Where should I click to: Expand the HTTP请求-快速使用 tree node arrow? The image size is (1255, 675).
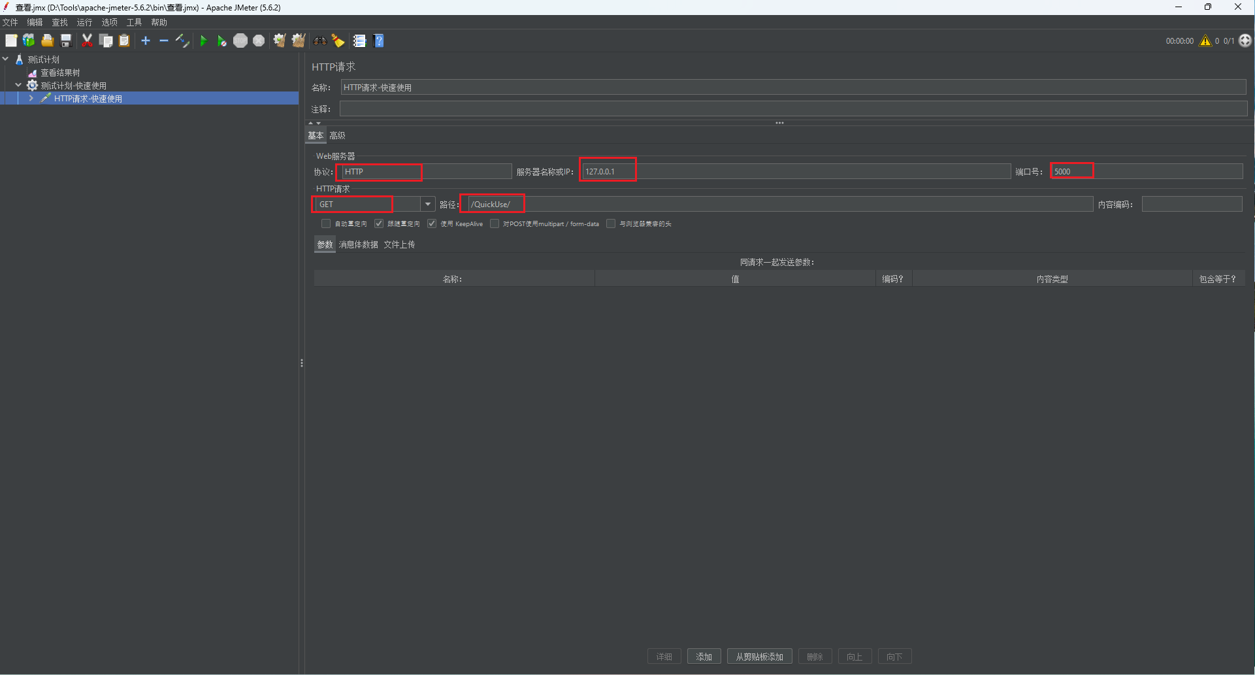(31, 98)
